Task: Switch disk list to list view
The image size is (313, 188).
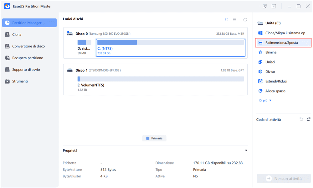Action: [234, 19]
